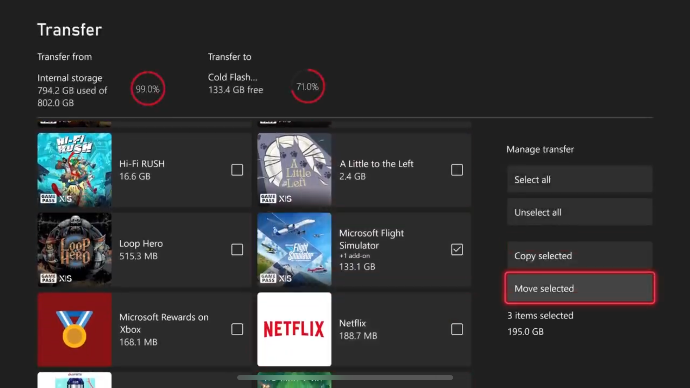The width and height of the screenshot is (690, 388).
Task: Click the Manage transfer section label
Action: tap(540, 149)
